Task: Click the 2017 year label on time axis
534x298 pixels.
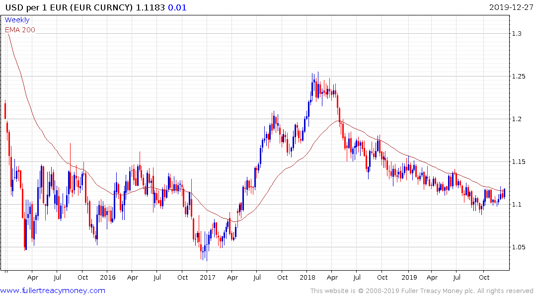Action: [208, 277]
